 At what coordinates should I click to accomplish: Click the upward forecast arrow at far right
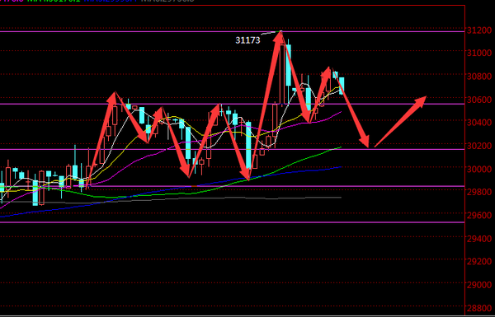pos(400,122)
